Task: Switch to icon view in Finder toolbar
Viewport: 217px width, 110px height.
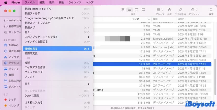Action: point(123,10)
